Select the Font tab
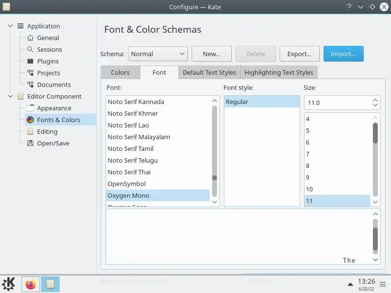Viewport: 391px width, 293px height. [x=159, y=72]
